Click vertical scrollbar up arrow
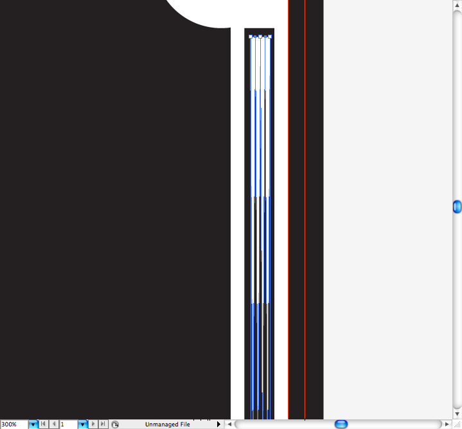This screenshot has height=429, width=462. pyautogui.click(x=457, y=5)
